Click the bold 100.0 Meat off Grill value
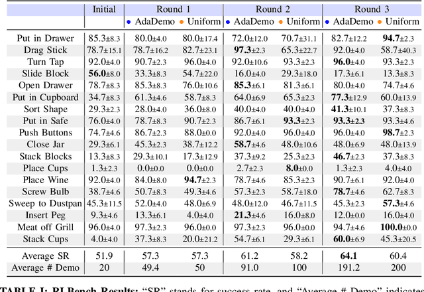The height and width of the screenshot is (292, 424). [394, 227]
